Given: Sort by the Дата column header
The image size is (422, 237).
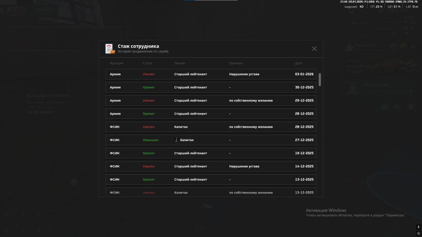Looking at the screenshot, I should [299, 63].
